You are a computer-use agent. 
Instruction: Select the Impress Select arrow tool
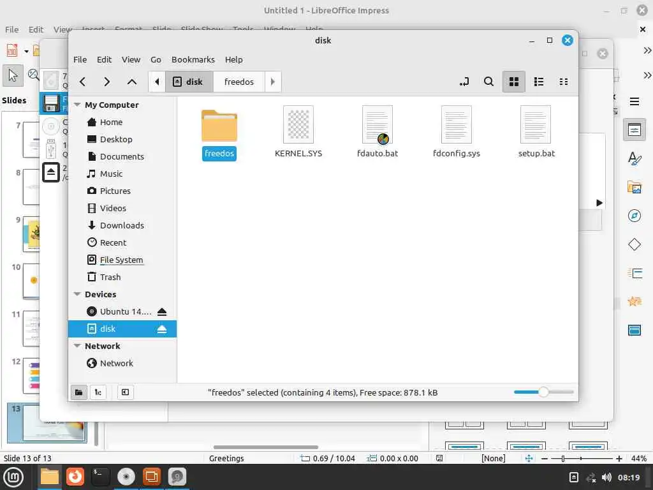pos(13,75)
